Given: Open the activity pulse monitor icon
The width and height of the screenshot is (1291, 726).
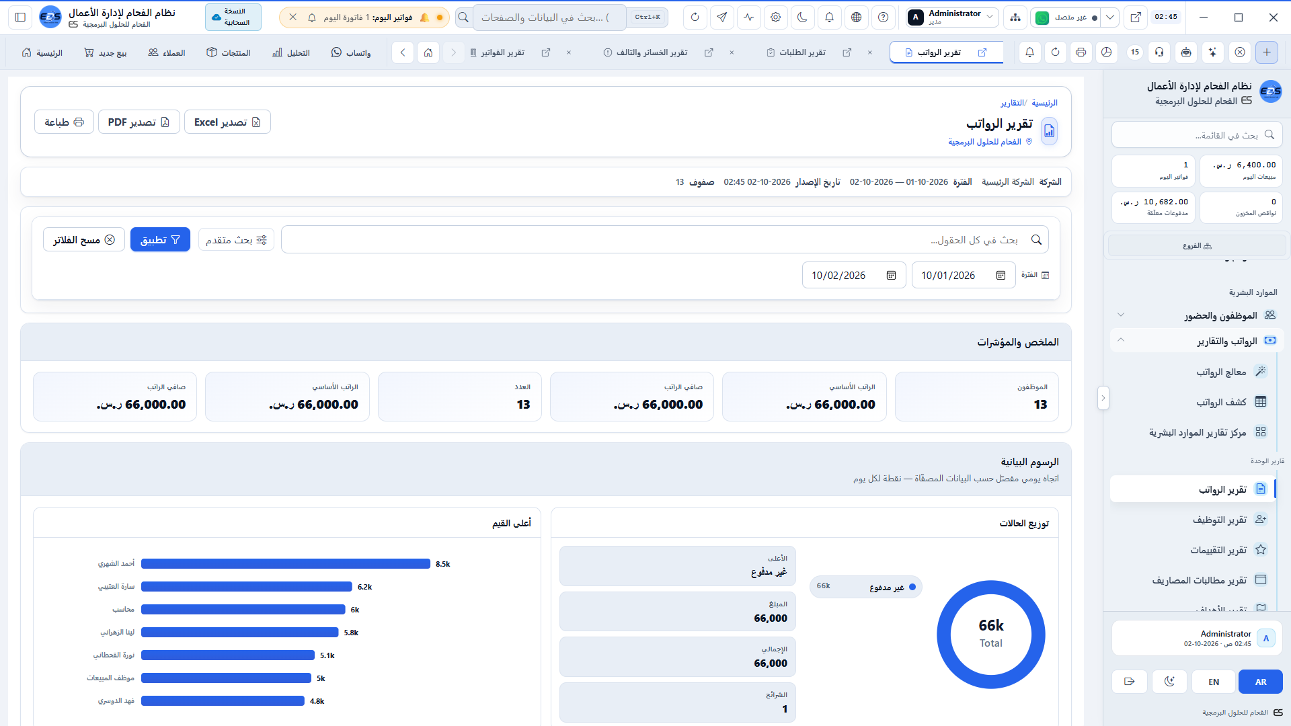Looking at the screenshot, I should 748,17.
